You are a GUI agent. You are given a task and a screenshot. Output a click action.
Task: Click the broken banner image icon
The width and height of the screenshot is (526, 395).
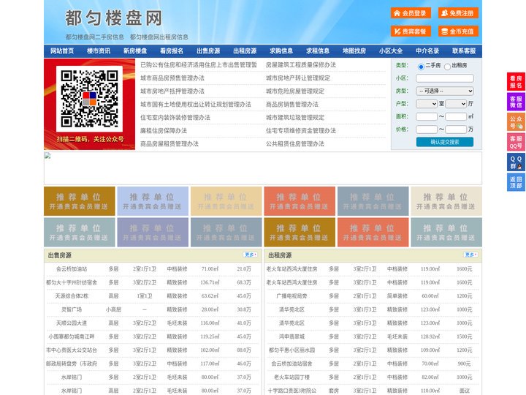pos(47,156)
